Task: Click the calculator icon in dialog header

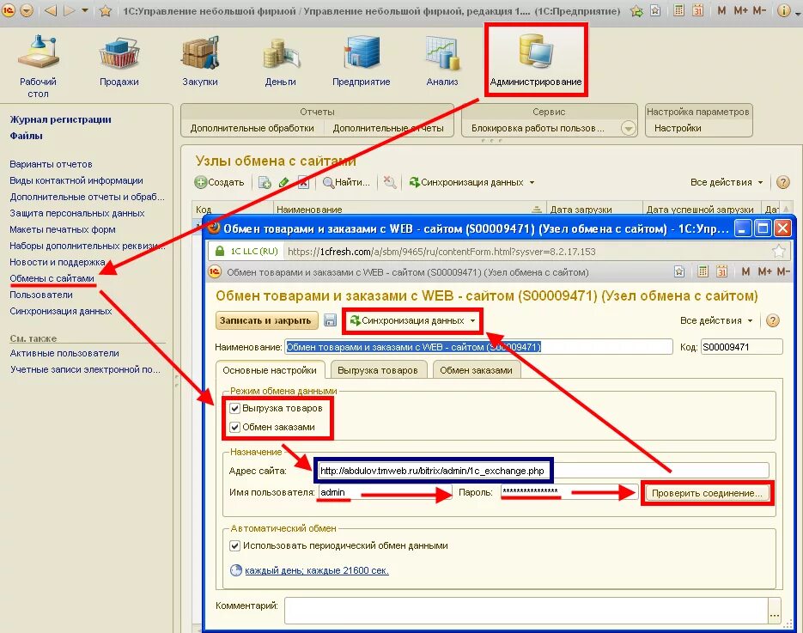Action: [703, 272]
